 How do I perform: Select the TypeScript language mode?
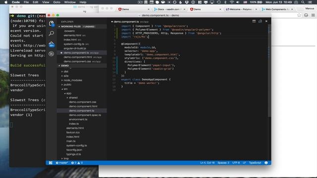(x=255, y=163)
